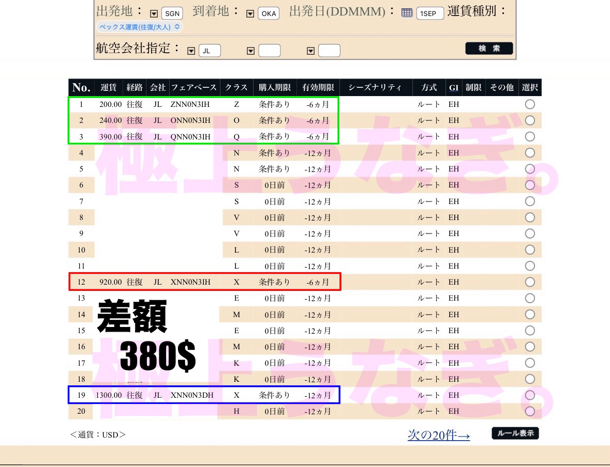
Task: Select the radio button for row 5
Action: tap(530, 169)
